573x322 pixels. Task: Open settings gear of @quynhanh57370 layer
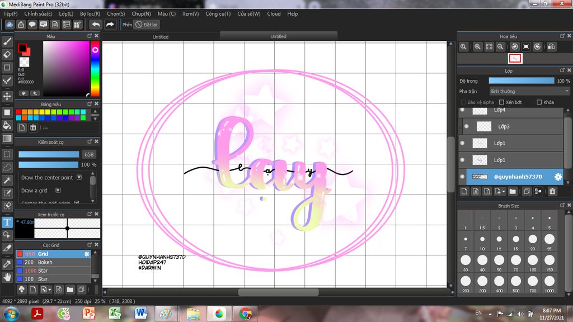tap(558, 177)
